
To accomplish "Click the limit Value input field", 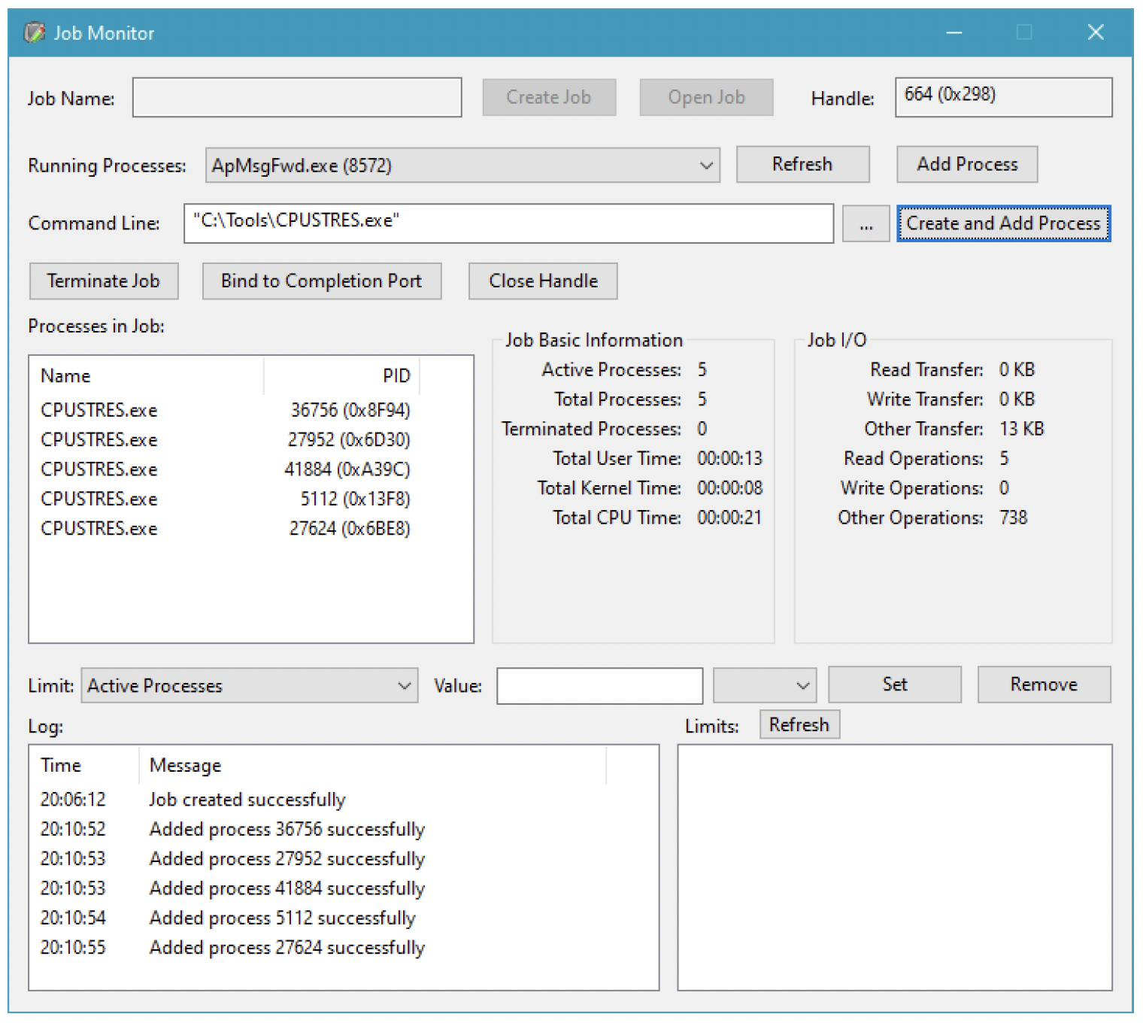I will point(599,685).
